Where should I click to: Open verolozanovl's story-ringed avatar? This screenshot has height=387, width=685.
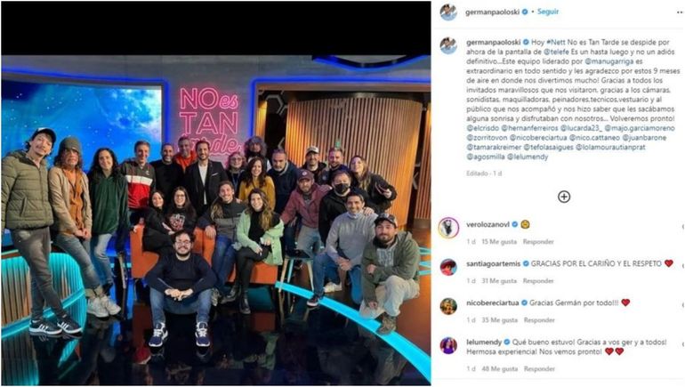point(448,228)
